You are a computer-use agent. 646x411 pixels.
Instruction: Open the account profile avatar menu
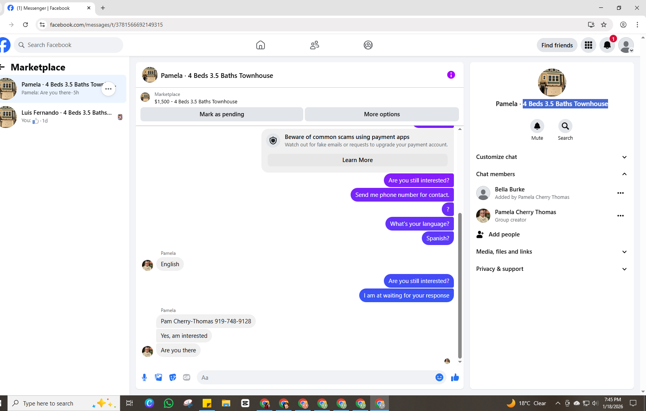point(626,45)
